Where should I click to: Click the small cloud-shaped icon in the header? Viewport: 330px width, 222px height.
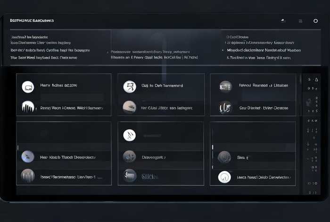click(283, 21)
